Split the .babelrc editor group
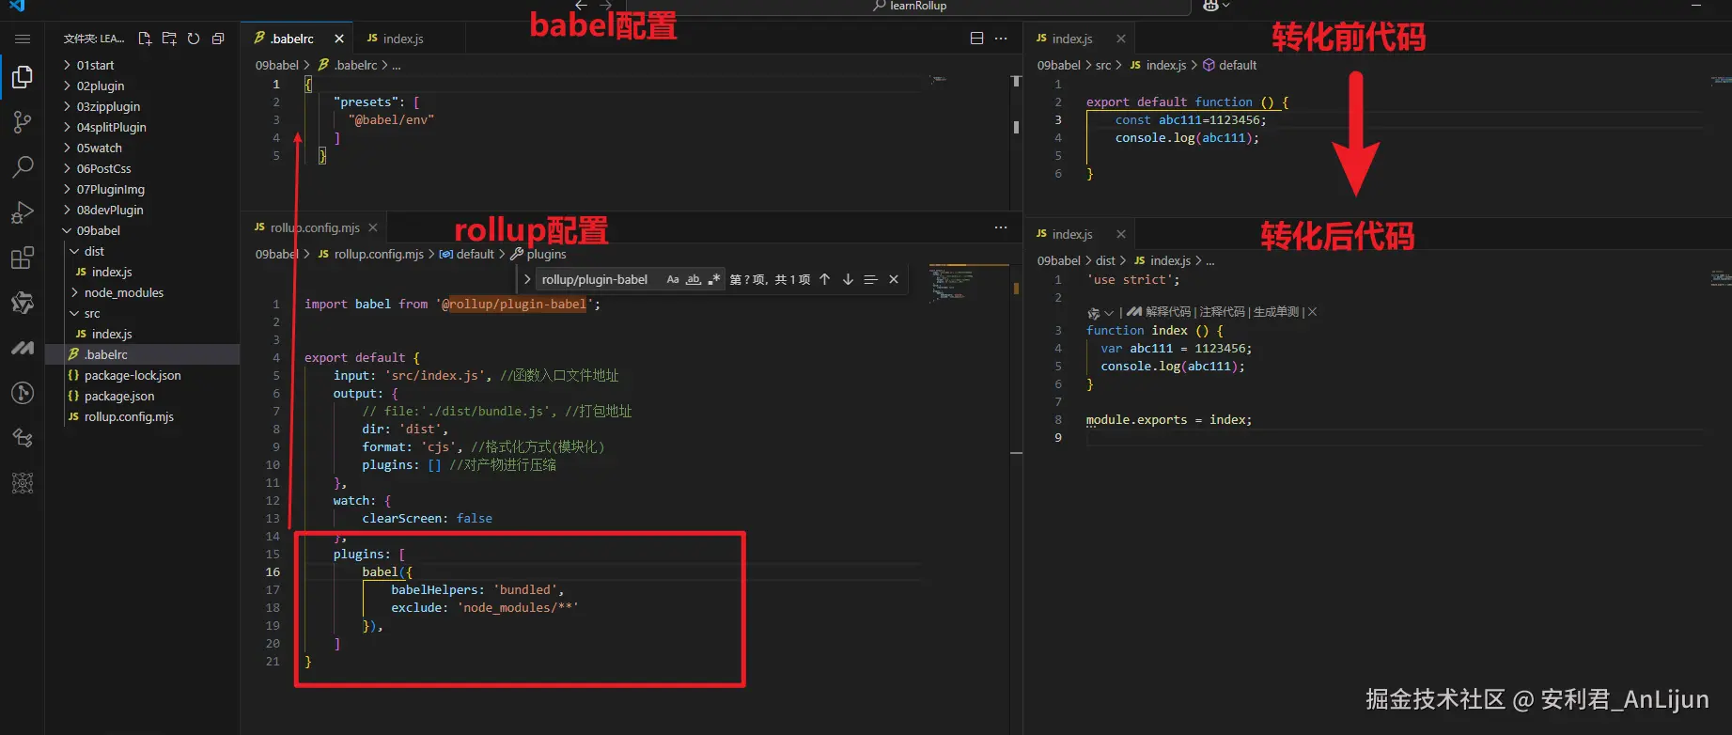1732x735 pixels. (976, 39)
